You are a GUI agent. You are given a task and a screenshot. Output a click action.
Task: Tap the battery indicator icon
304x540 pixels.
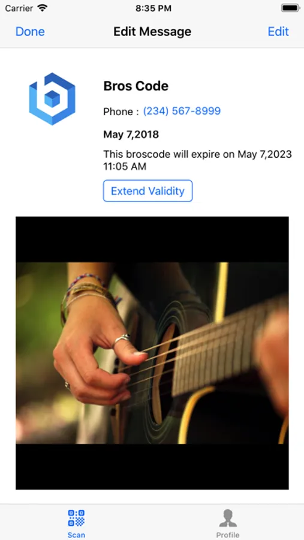pyautogui.click(x=290, y=8)
